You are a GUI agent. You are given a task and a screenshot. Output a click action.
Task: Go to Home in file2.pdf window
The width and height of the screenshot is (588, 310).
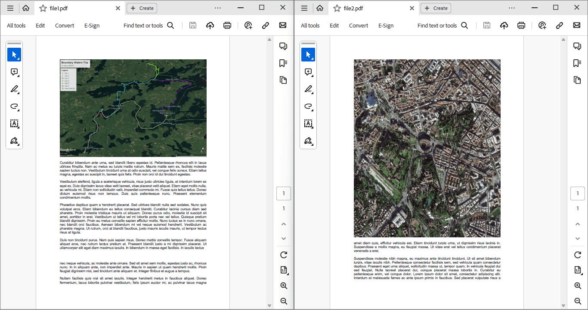tap(320, 8)
